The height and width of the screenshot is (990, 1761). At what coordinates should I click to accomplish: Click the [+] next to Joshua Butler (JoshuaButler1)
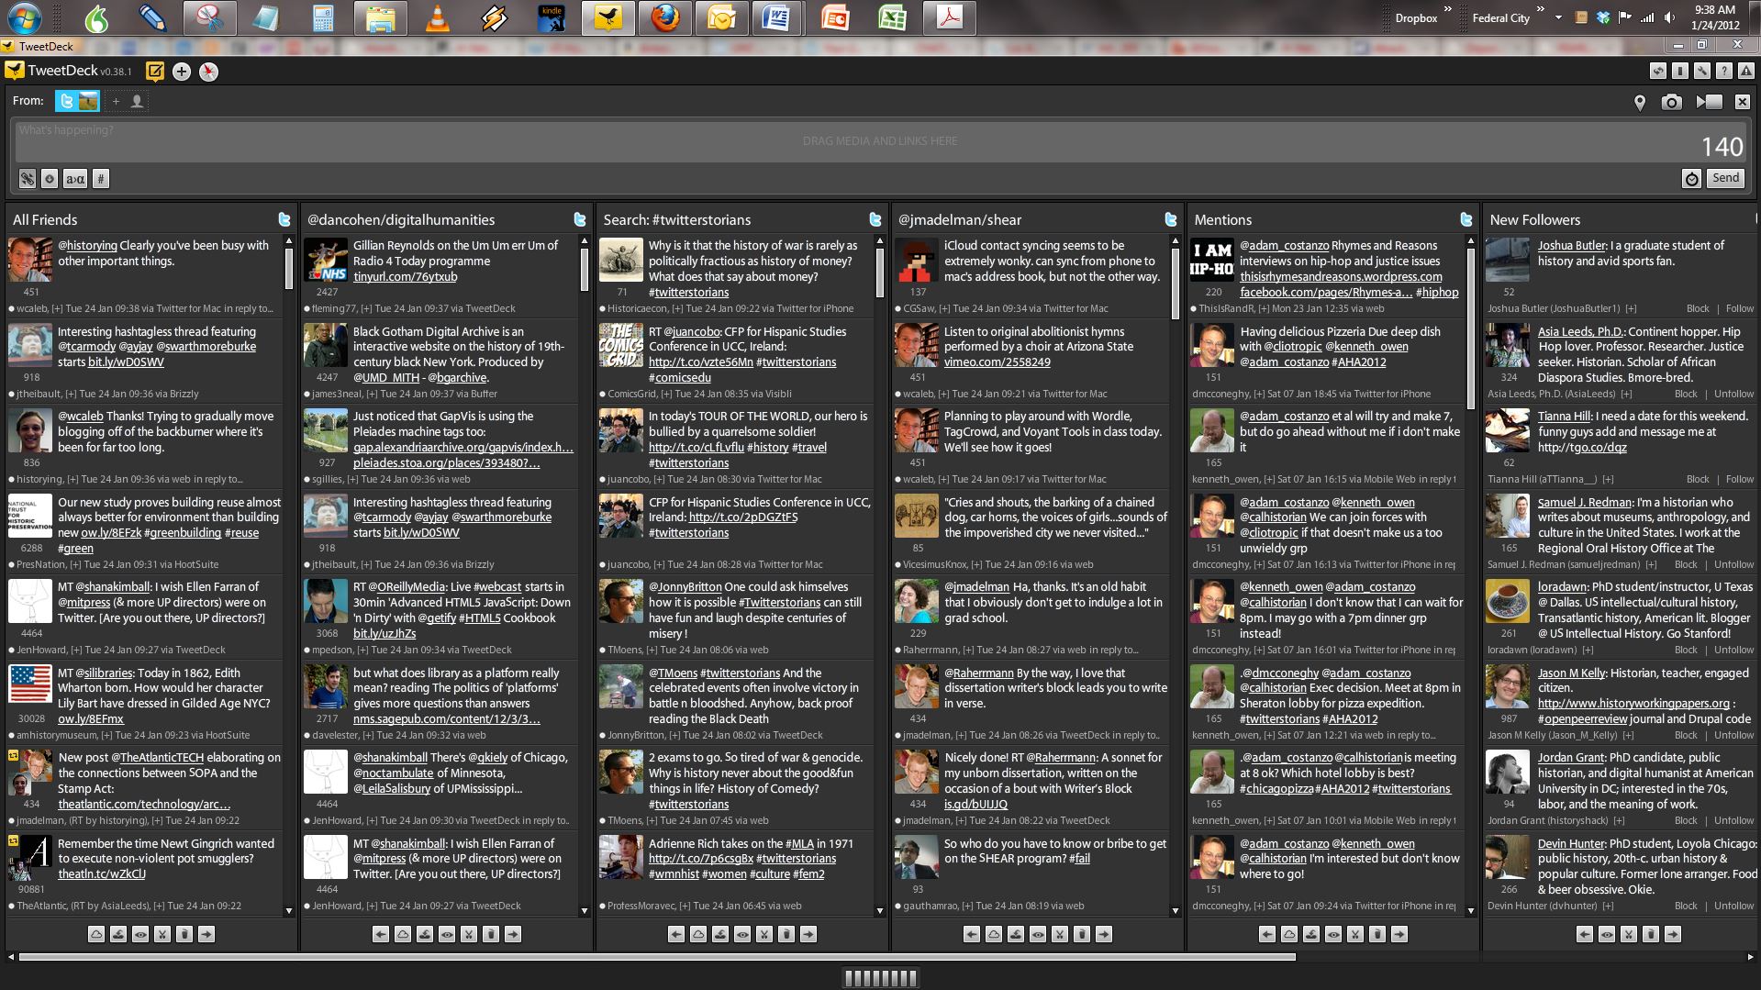point(1631,309)
